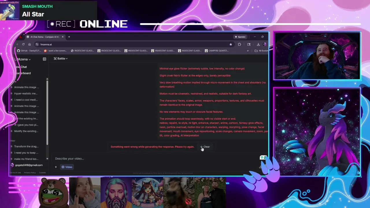The height and width of the screenshot is (208, 370).
Task: Open 'I need a cool medi...' chat
Action: [26, 100]
